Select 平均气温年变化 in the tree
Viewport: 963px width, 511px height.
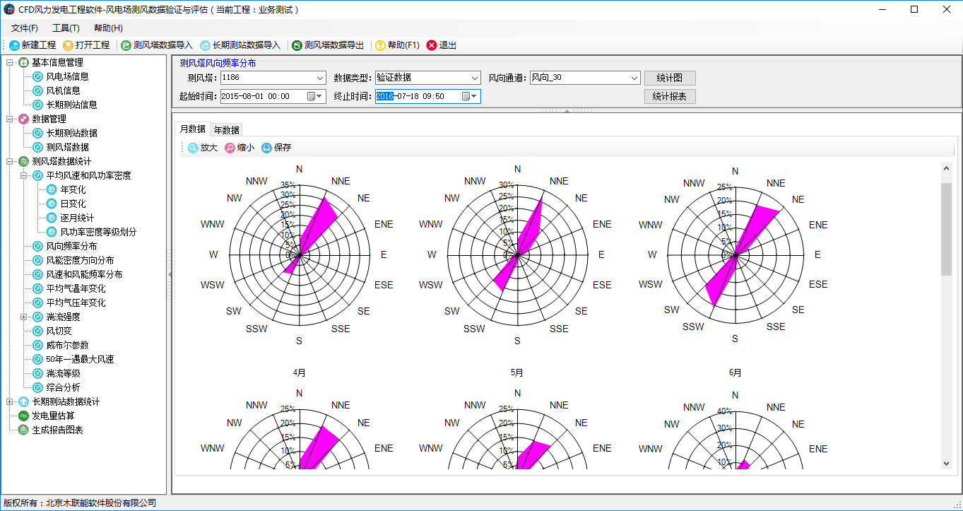[x=76, y=288]
